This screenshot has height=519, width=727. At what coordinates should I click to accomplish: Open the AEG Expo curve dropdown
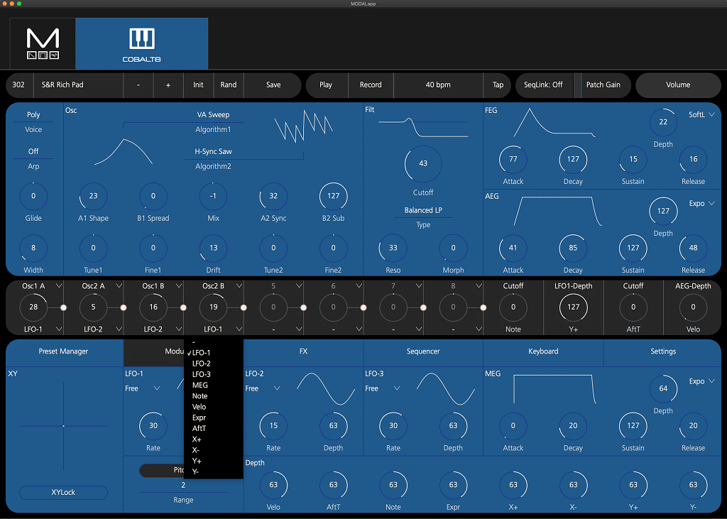tap(702, 203)
